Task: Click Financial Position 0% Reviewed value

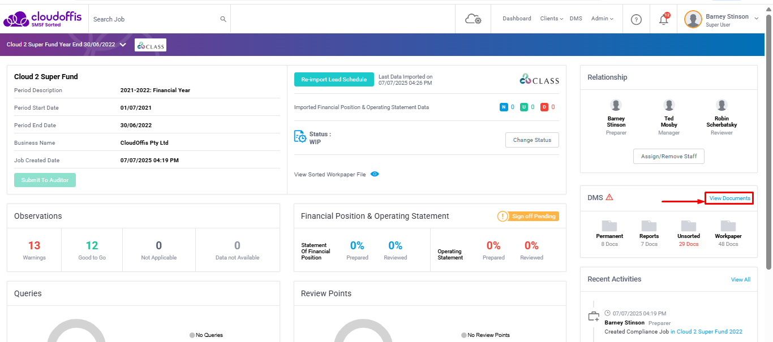Action: (395, 245)
